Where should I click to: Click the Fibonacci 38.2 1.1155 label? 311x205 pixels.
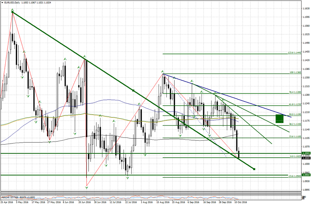pos(295,124)
